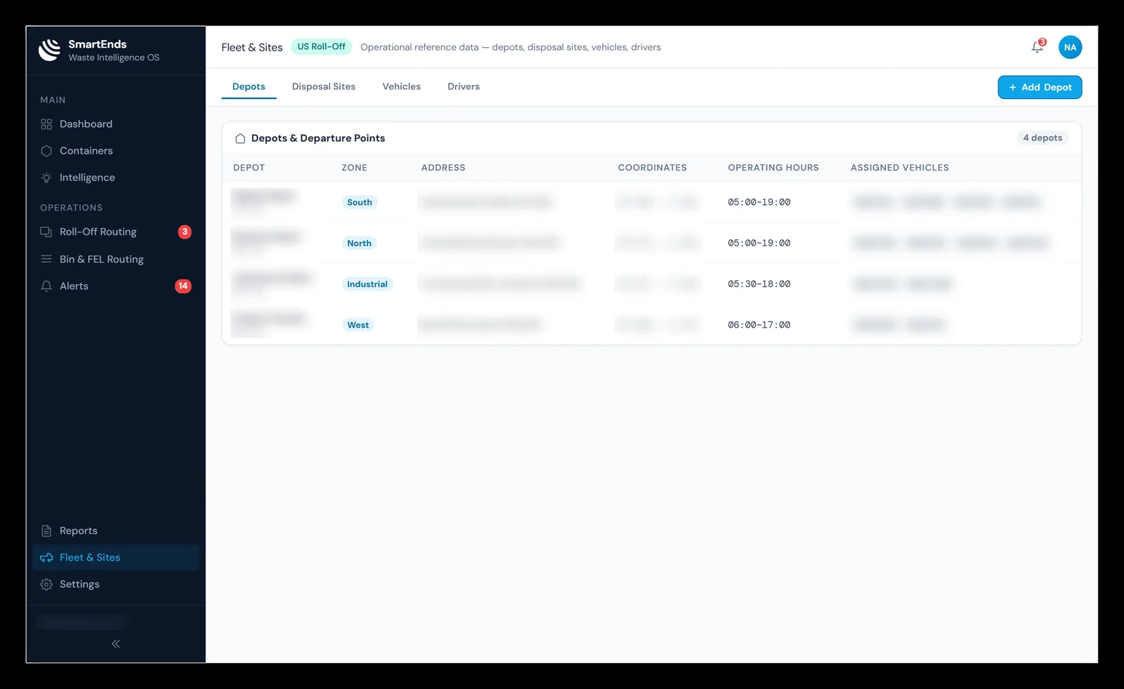Click the Reports document icon
1124x689 pixels.
coord(46,530)
